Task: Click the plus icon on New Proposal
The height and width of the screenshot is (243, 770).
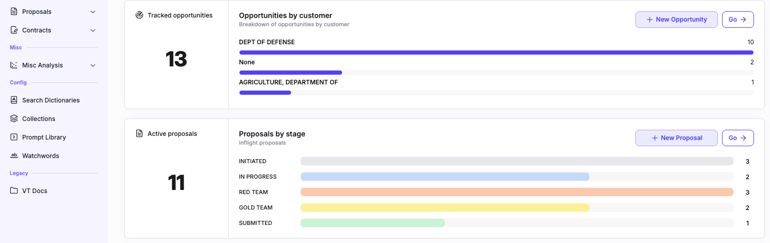Action: 655,138
